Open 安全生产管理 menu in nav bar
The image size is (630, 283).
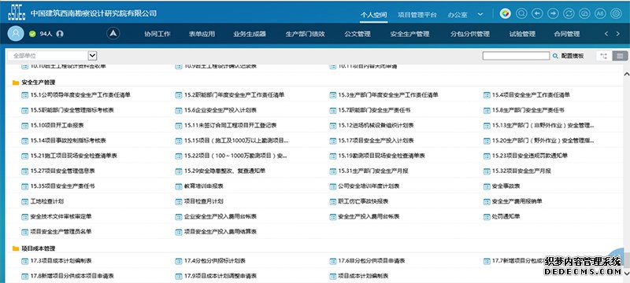409,34
